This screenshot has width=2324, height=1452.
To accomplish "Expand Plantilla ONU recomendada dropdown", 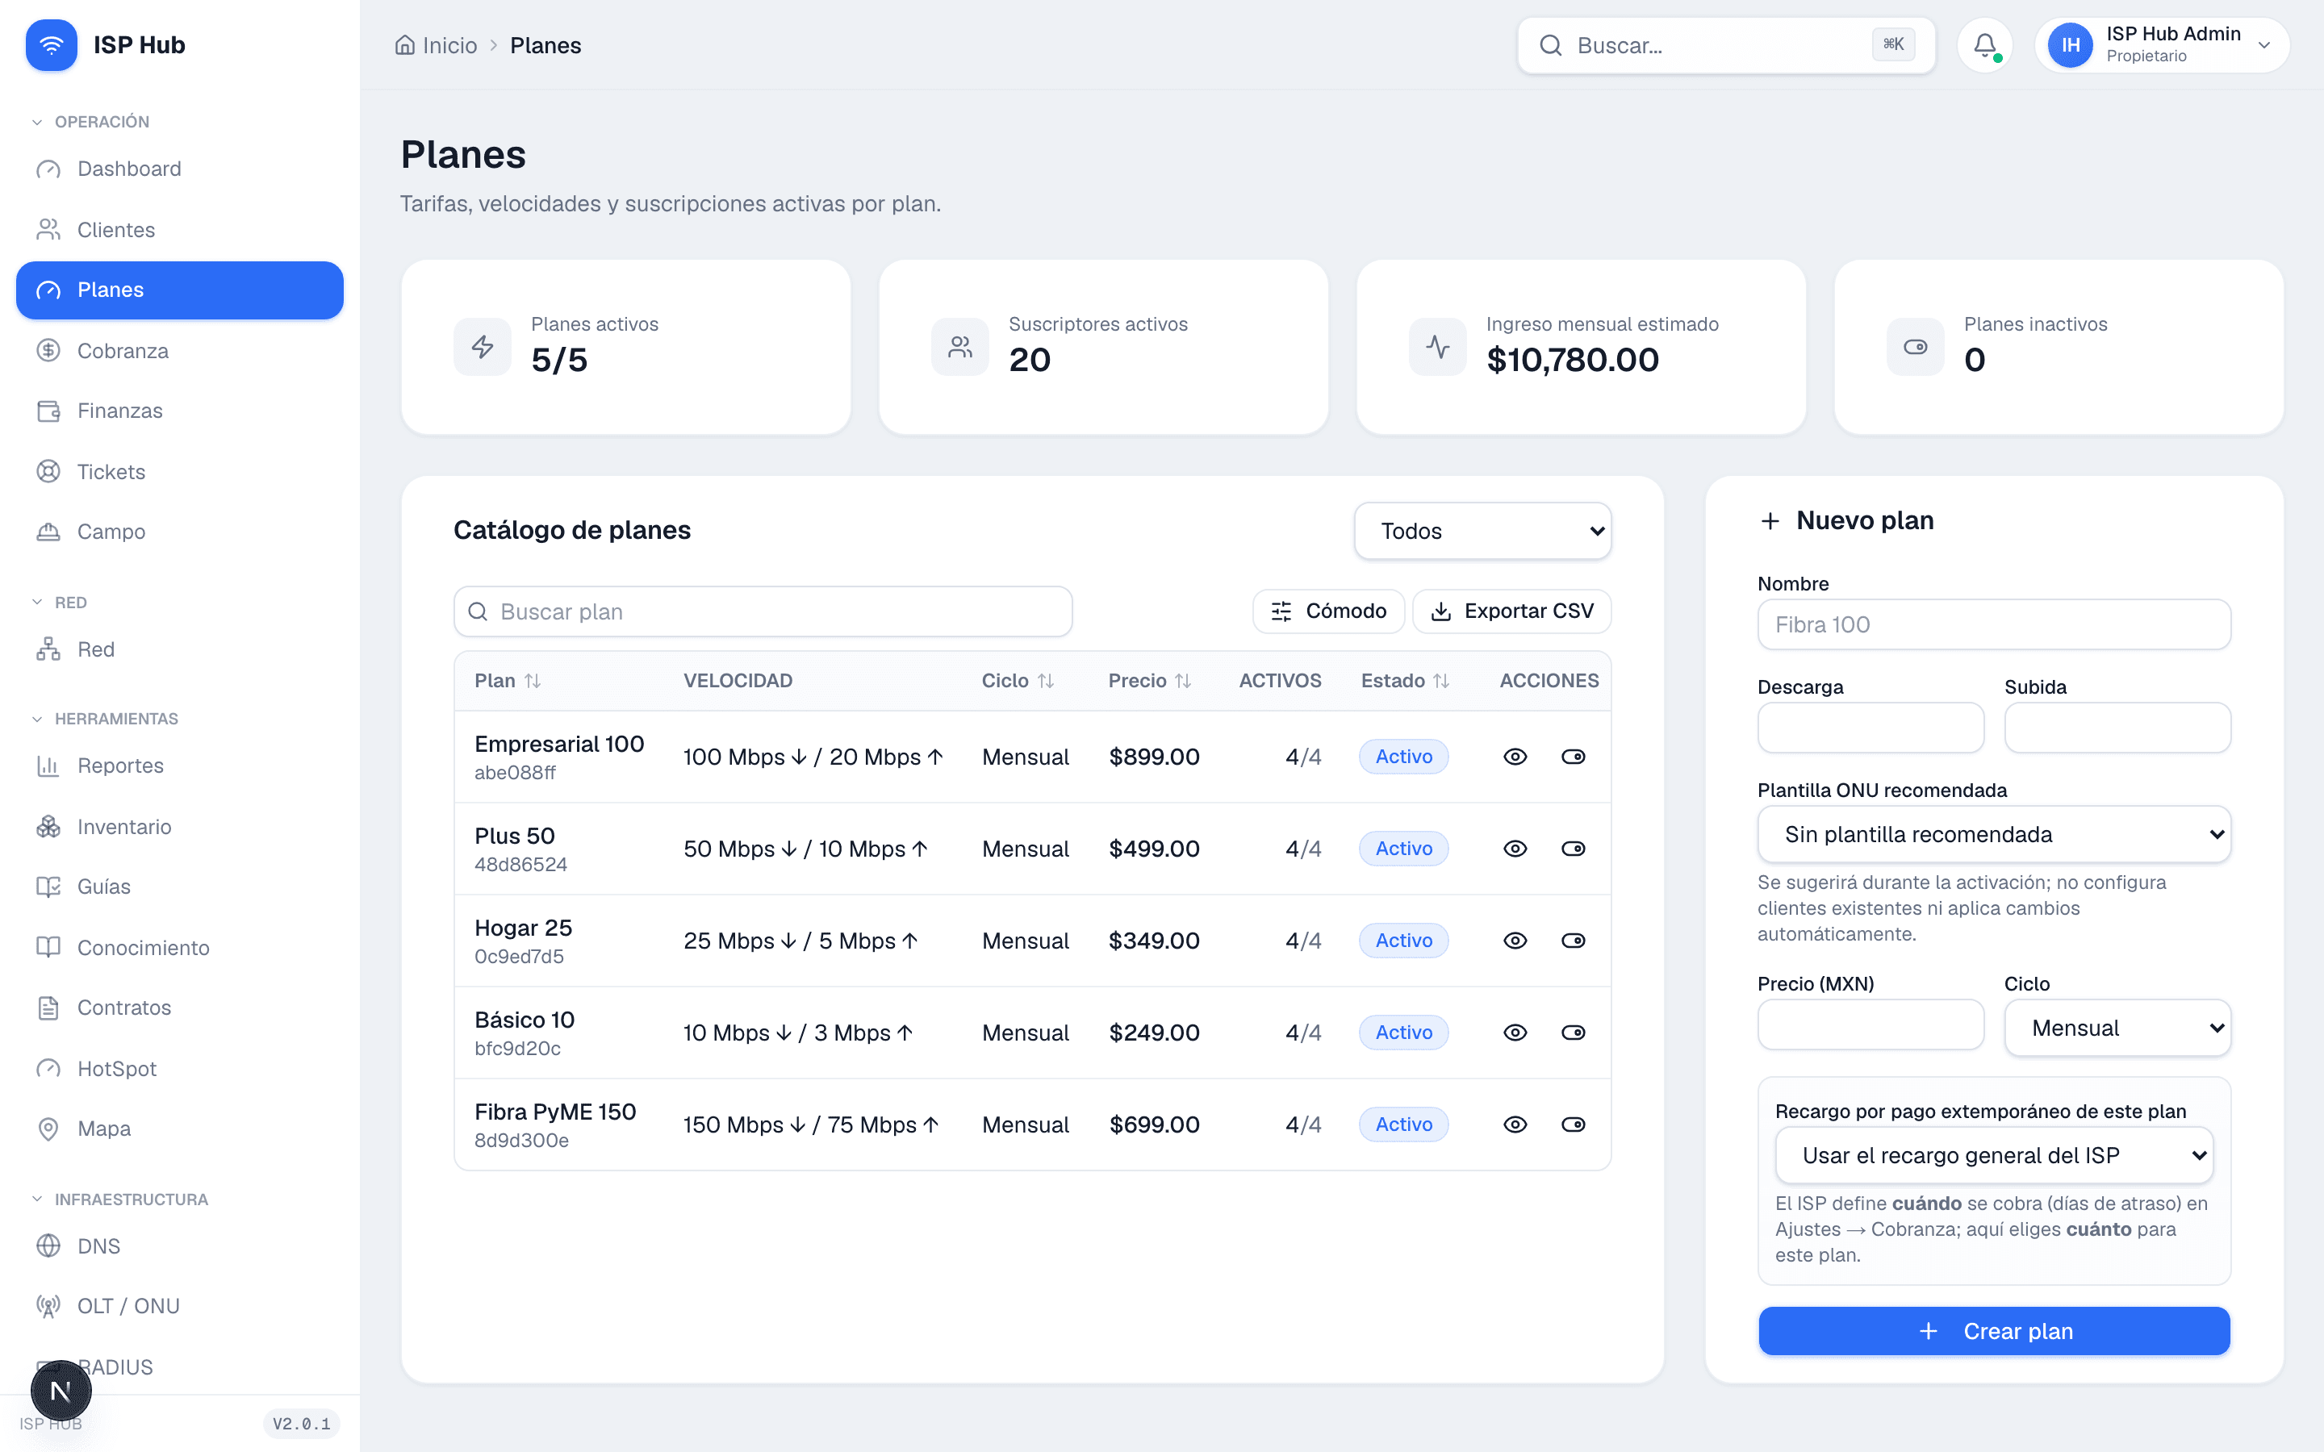I will (1994, 835).
